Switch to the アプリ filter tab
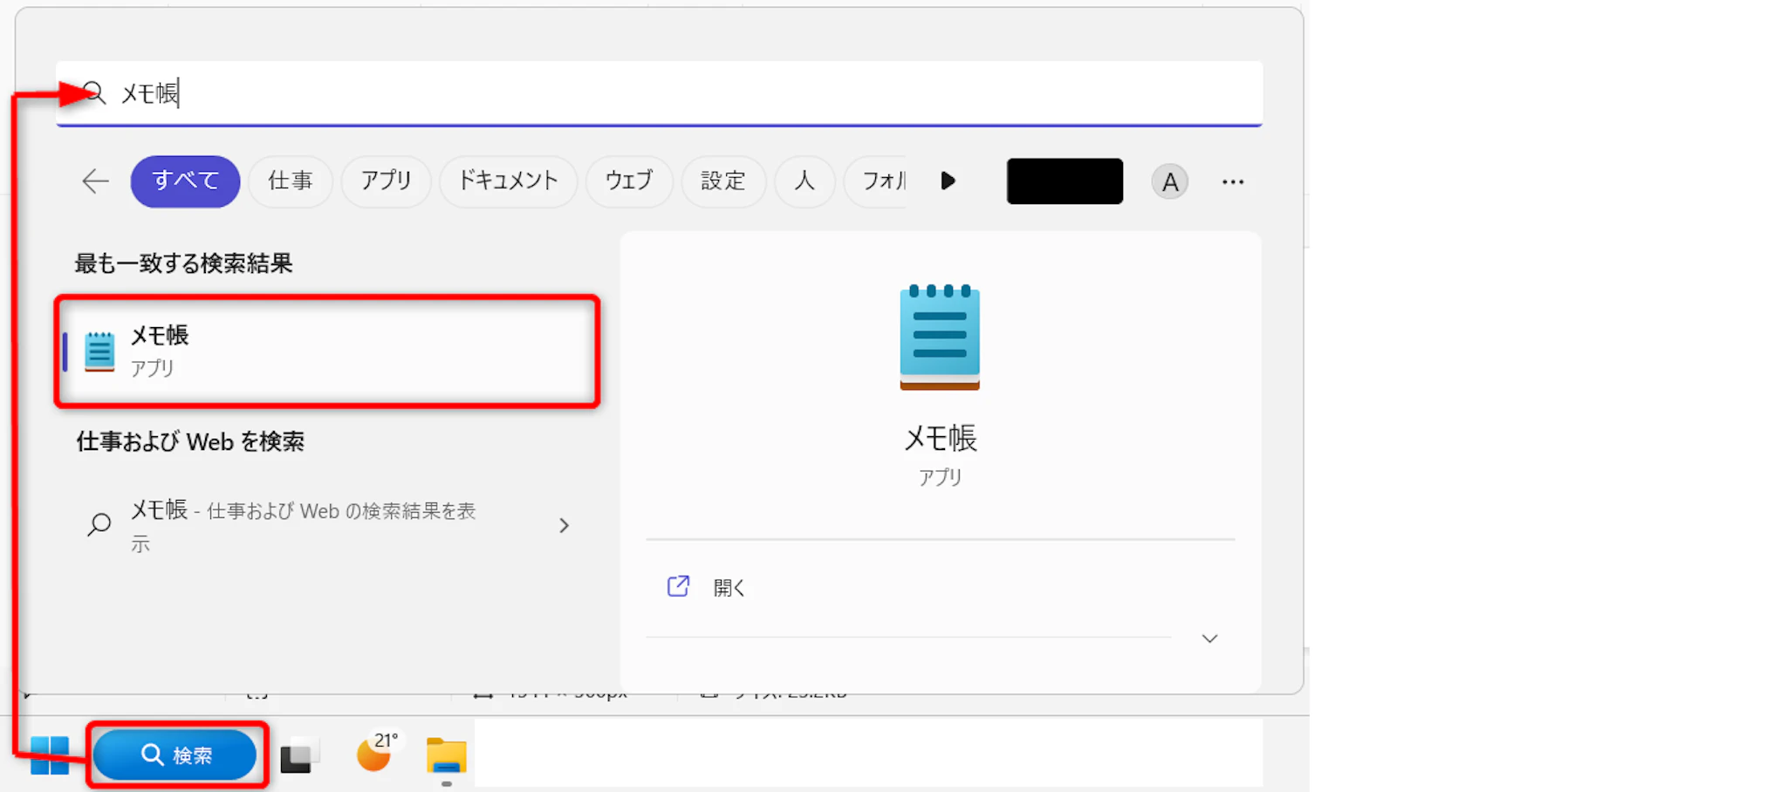The height and width of the screenshot is (792, 1787). tap(386, 181)
